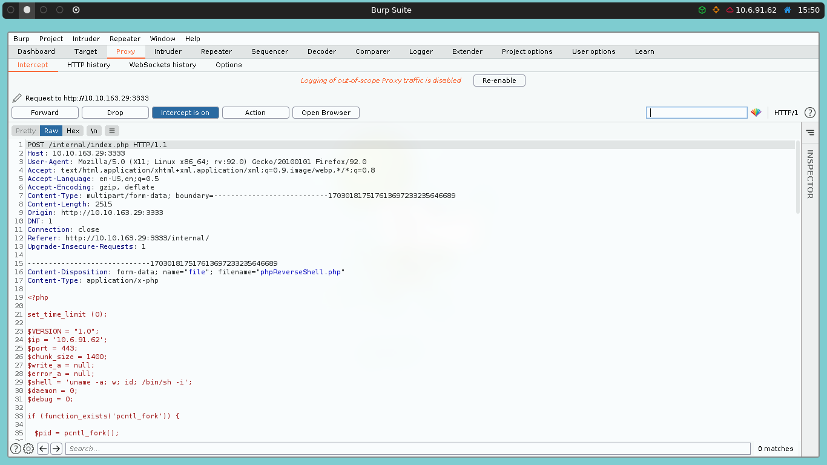Switch to the Intruder tab
Image resolution: width=827 pixels, height=465 pixels.
168,51
